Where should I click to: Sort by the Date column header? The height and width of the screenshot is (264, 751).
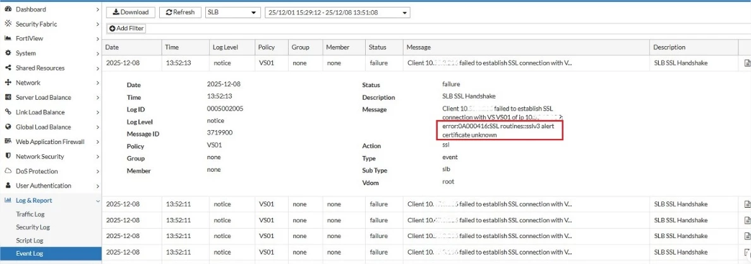(x=132, y=47)
